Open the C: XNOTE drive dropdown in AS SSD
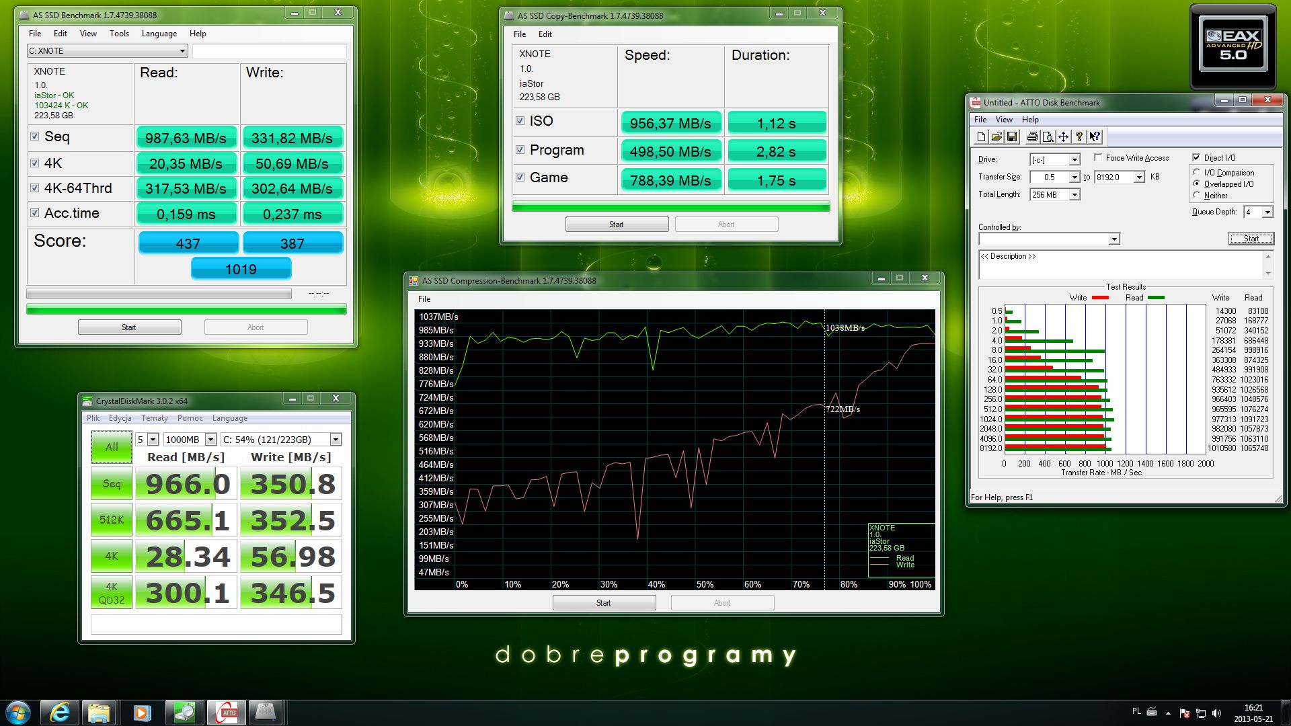The width and height of the screenshot is (1291, 726). coord(107,51)
